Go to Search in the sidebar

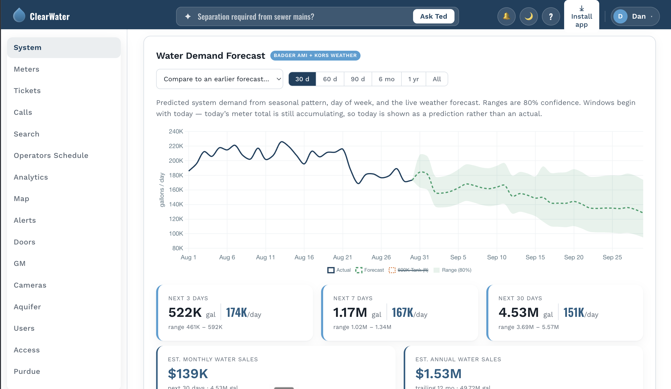pyautogui.click(x=64, y=134)
